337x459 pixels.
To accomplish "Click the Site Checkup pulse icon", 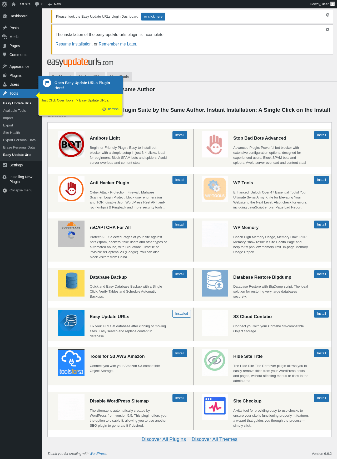I will 215,407.
